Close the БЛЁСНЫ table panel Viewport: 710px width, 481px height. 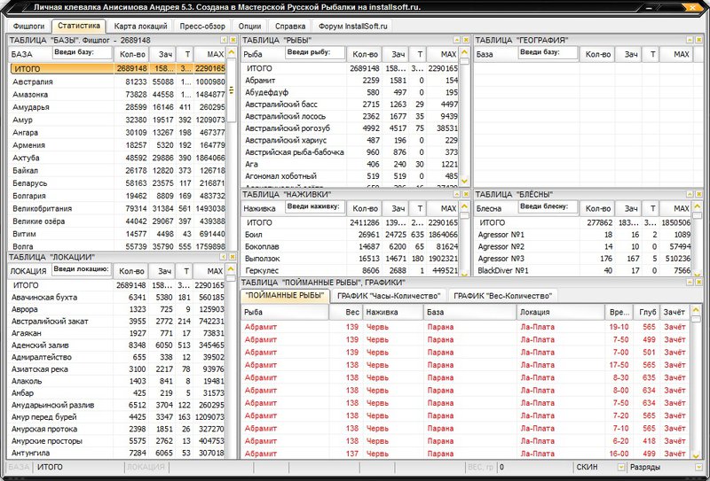[698, 194]
